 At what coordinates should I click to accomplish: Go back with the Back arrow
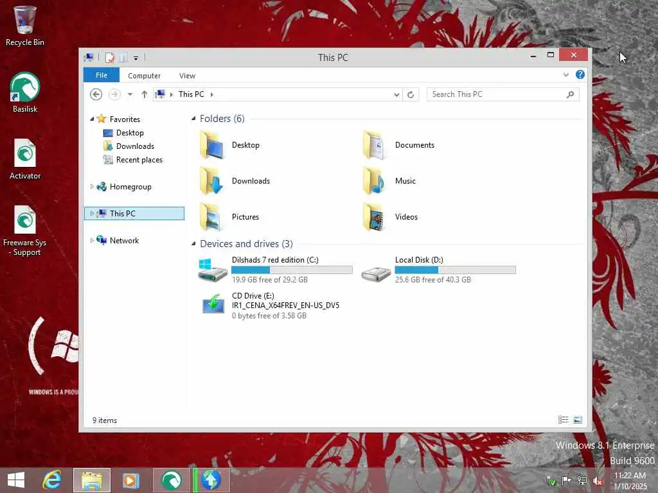pyautogui.click(x=96, y=94)
